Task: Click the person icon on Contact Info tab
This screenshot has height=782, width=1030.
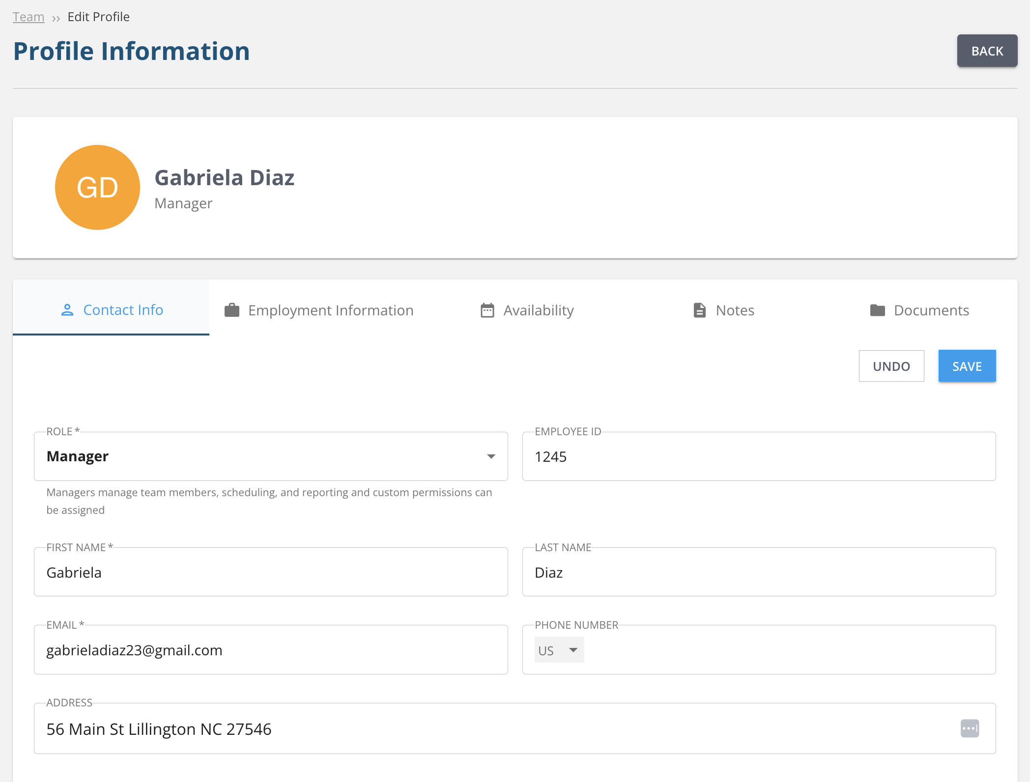Action: pos(67,310)
